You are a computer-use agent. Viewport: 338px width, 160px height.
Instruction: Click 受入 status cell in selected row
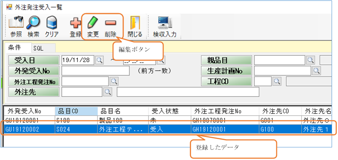(x=170, y=129)
